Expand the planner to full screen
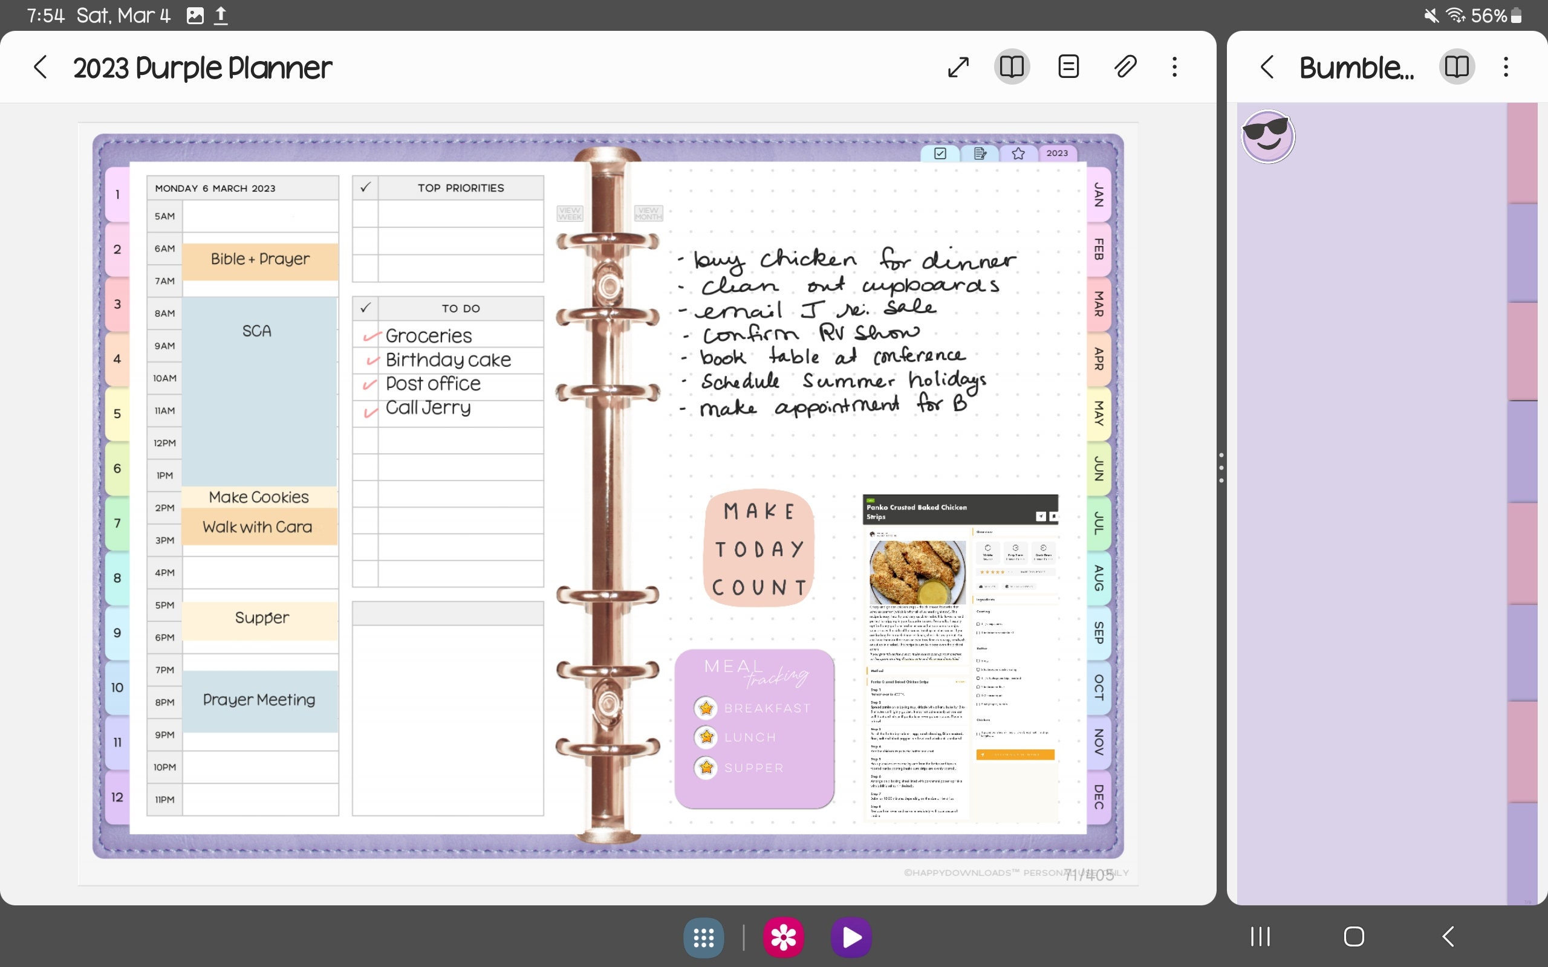1548x967 pixels. [x=958, y=66]
